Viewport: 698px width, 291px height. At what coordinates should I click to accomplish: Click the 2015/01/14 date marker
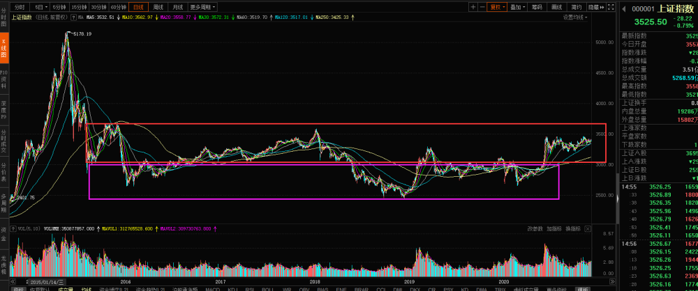[48, 282]
